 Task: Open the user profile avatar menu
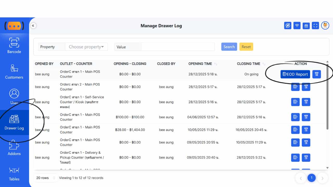pyautogui.click(x=325, y=25)
